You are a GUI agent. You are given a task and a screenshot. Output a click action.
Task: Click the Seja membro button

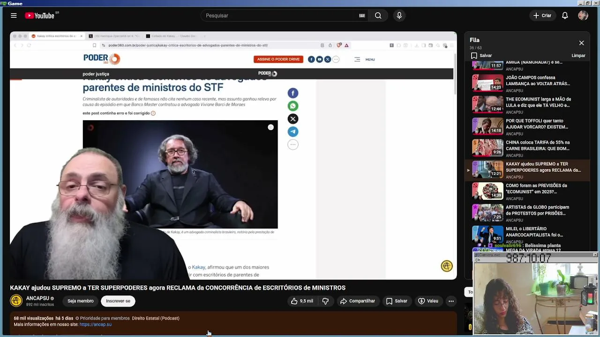pos(81,301)
